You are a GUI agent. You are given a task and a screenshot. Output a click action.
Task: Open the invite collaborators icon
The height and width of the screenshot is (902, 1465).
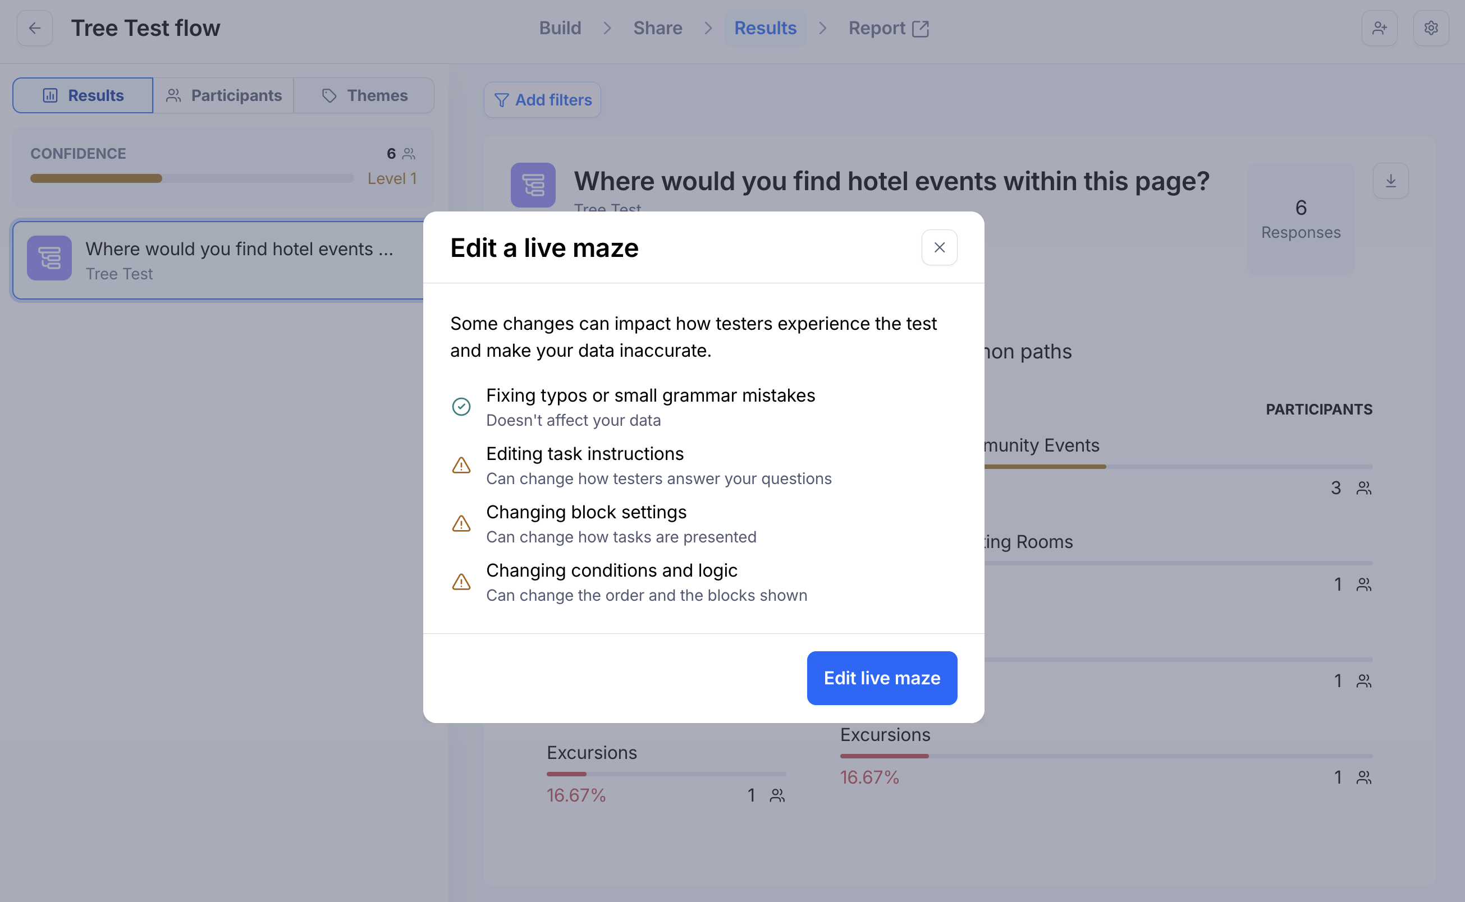[x=1379, y=28]
